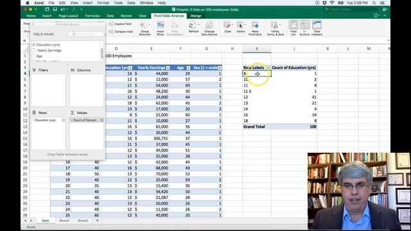Viewport: 411px width, 231px height.
Task: Check the Yearly Earnings field checkbox
Action: click(x=33, y=50)
